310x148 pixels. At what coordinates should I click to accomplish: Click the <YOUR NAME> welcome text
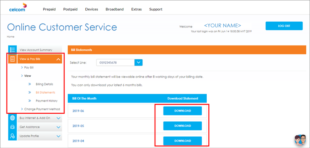coord(222,25)
